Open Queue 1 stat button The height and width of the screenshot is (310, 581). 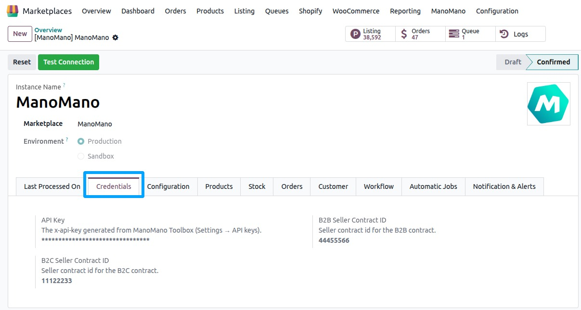(x=470, y=34)
